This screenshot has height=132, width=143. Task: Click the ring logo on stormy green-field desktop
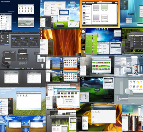tap(83, 79)
